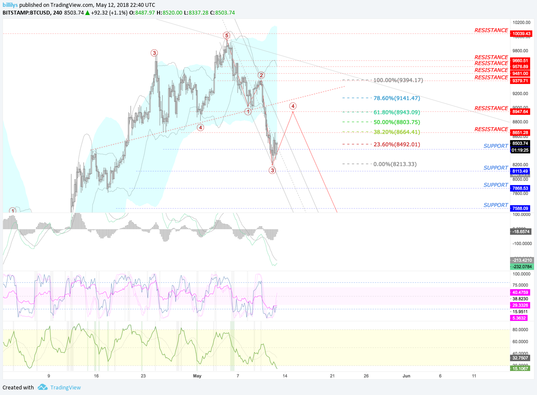Select the 50.00%(8803.75) Fibonacci level

pos(397,122)
